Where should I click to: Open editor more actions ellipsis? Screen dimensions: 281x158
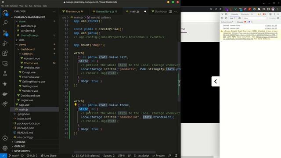pyautogui.click(x=176, y=11)
